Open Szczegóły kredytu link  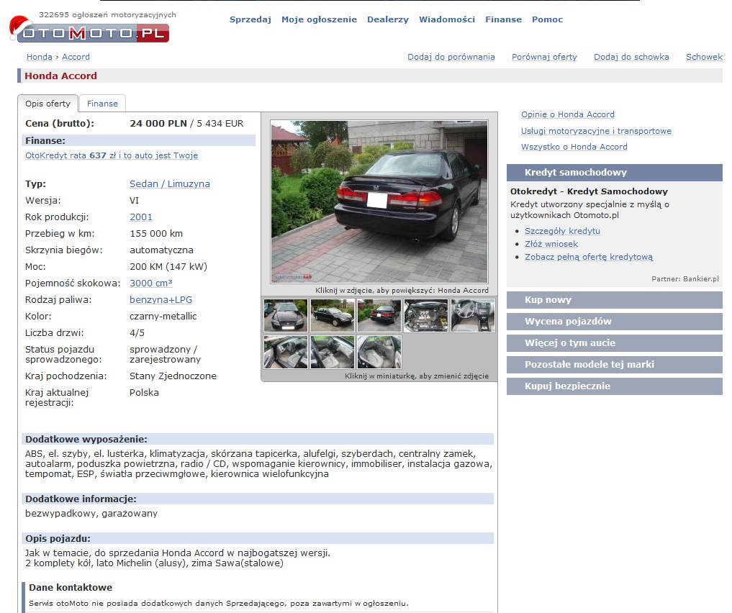(x=562, y=230)
